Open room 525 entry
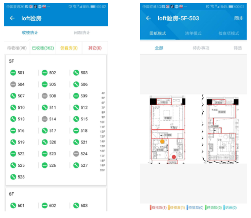The height and width of the screenshot is (218, 251). click(x=17, y=165)
